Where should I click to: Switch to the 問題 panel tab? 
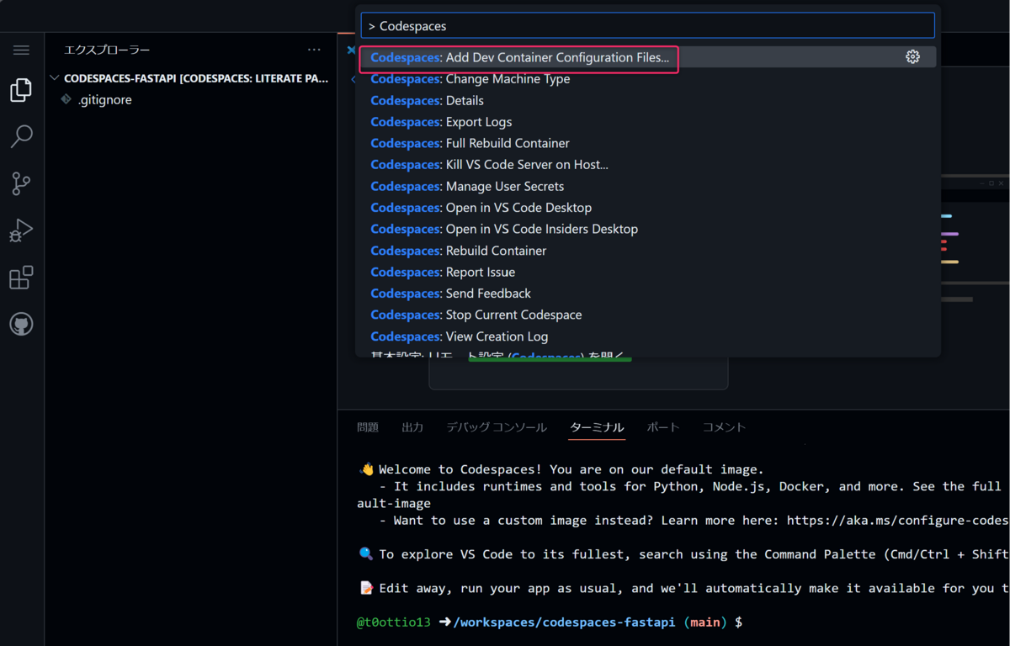pos(368,427)
